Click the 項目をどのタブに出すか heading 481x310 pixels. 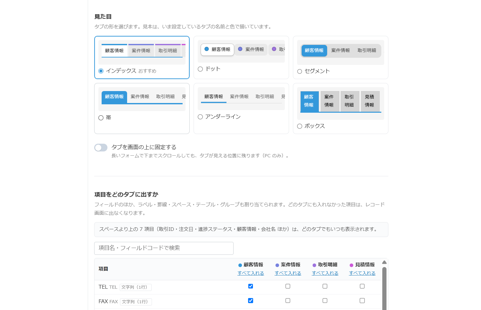click(x=126, y=195)
